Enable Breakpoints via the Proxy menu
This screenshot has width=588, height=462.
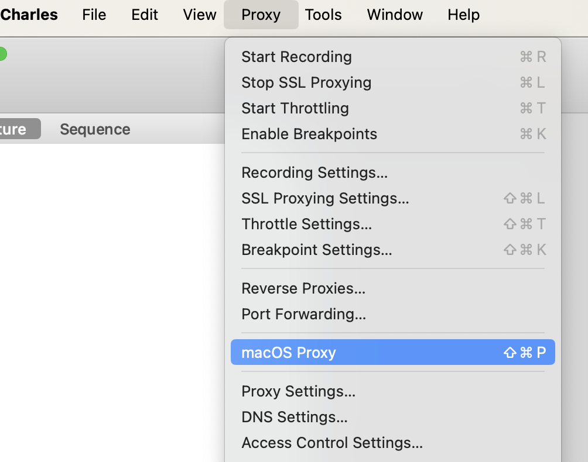pos(309,134)
